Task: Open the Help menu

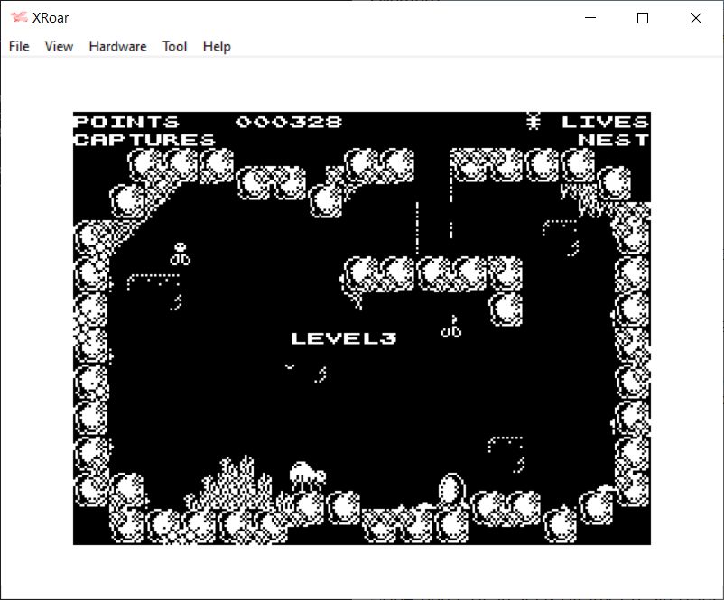Action: (x=217, y=46)
